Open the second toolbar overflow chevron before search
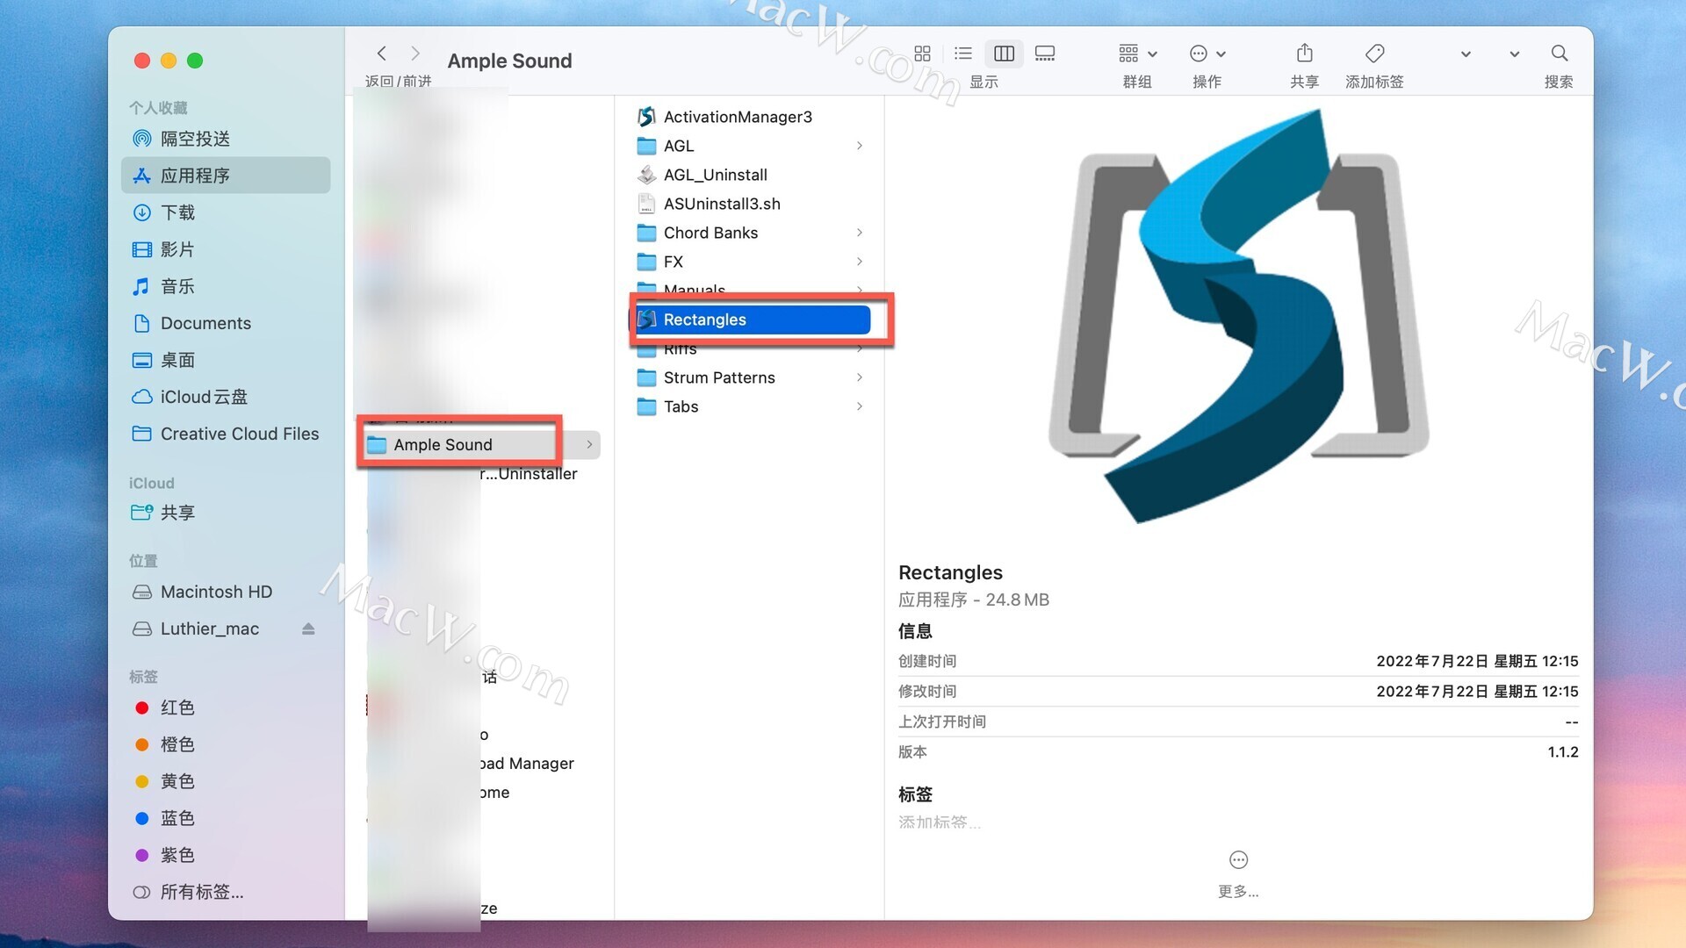 pos(1515,54)
